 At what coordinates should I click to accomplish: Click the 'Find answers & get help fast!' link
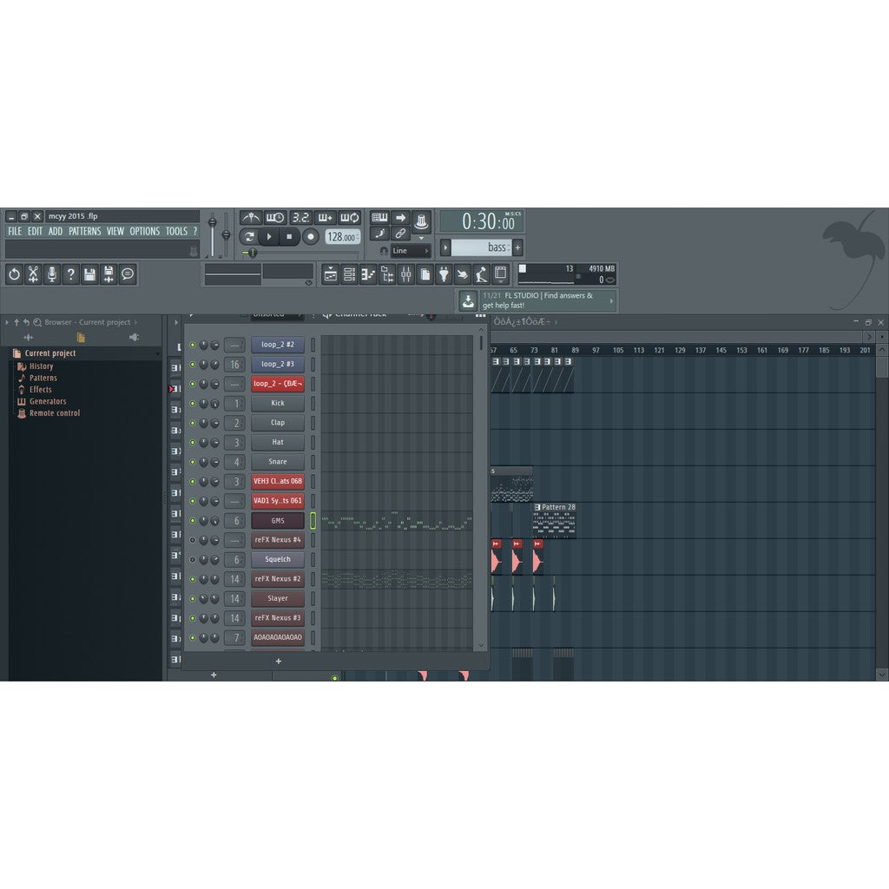click(538, 300)
